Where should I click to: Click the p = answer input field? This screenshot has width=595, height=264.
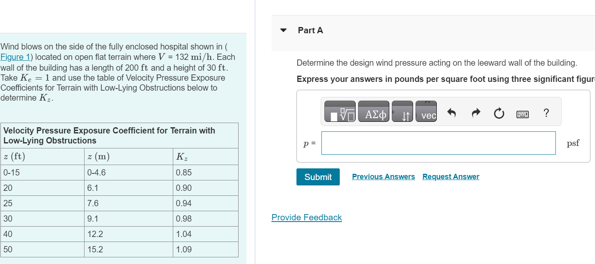coord(438,143)
